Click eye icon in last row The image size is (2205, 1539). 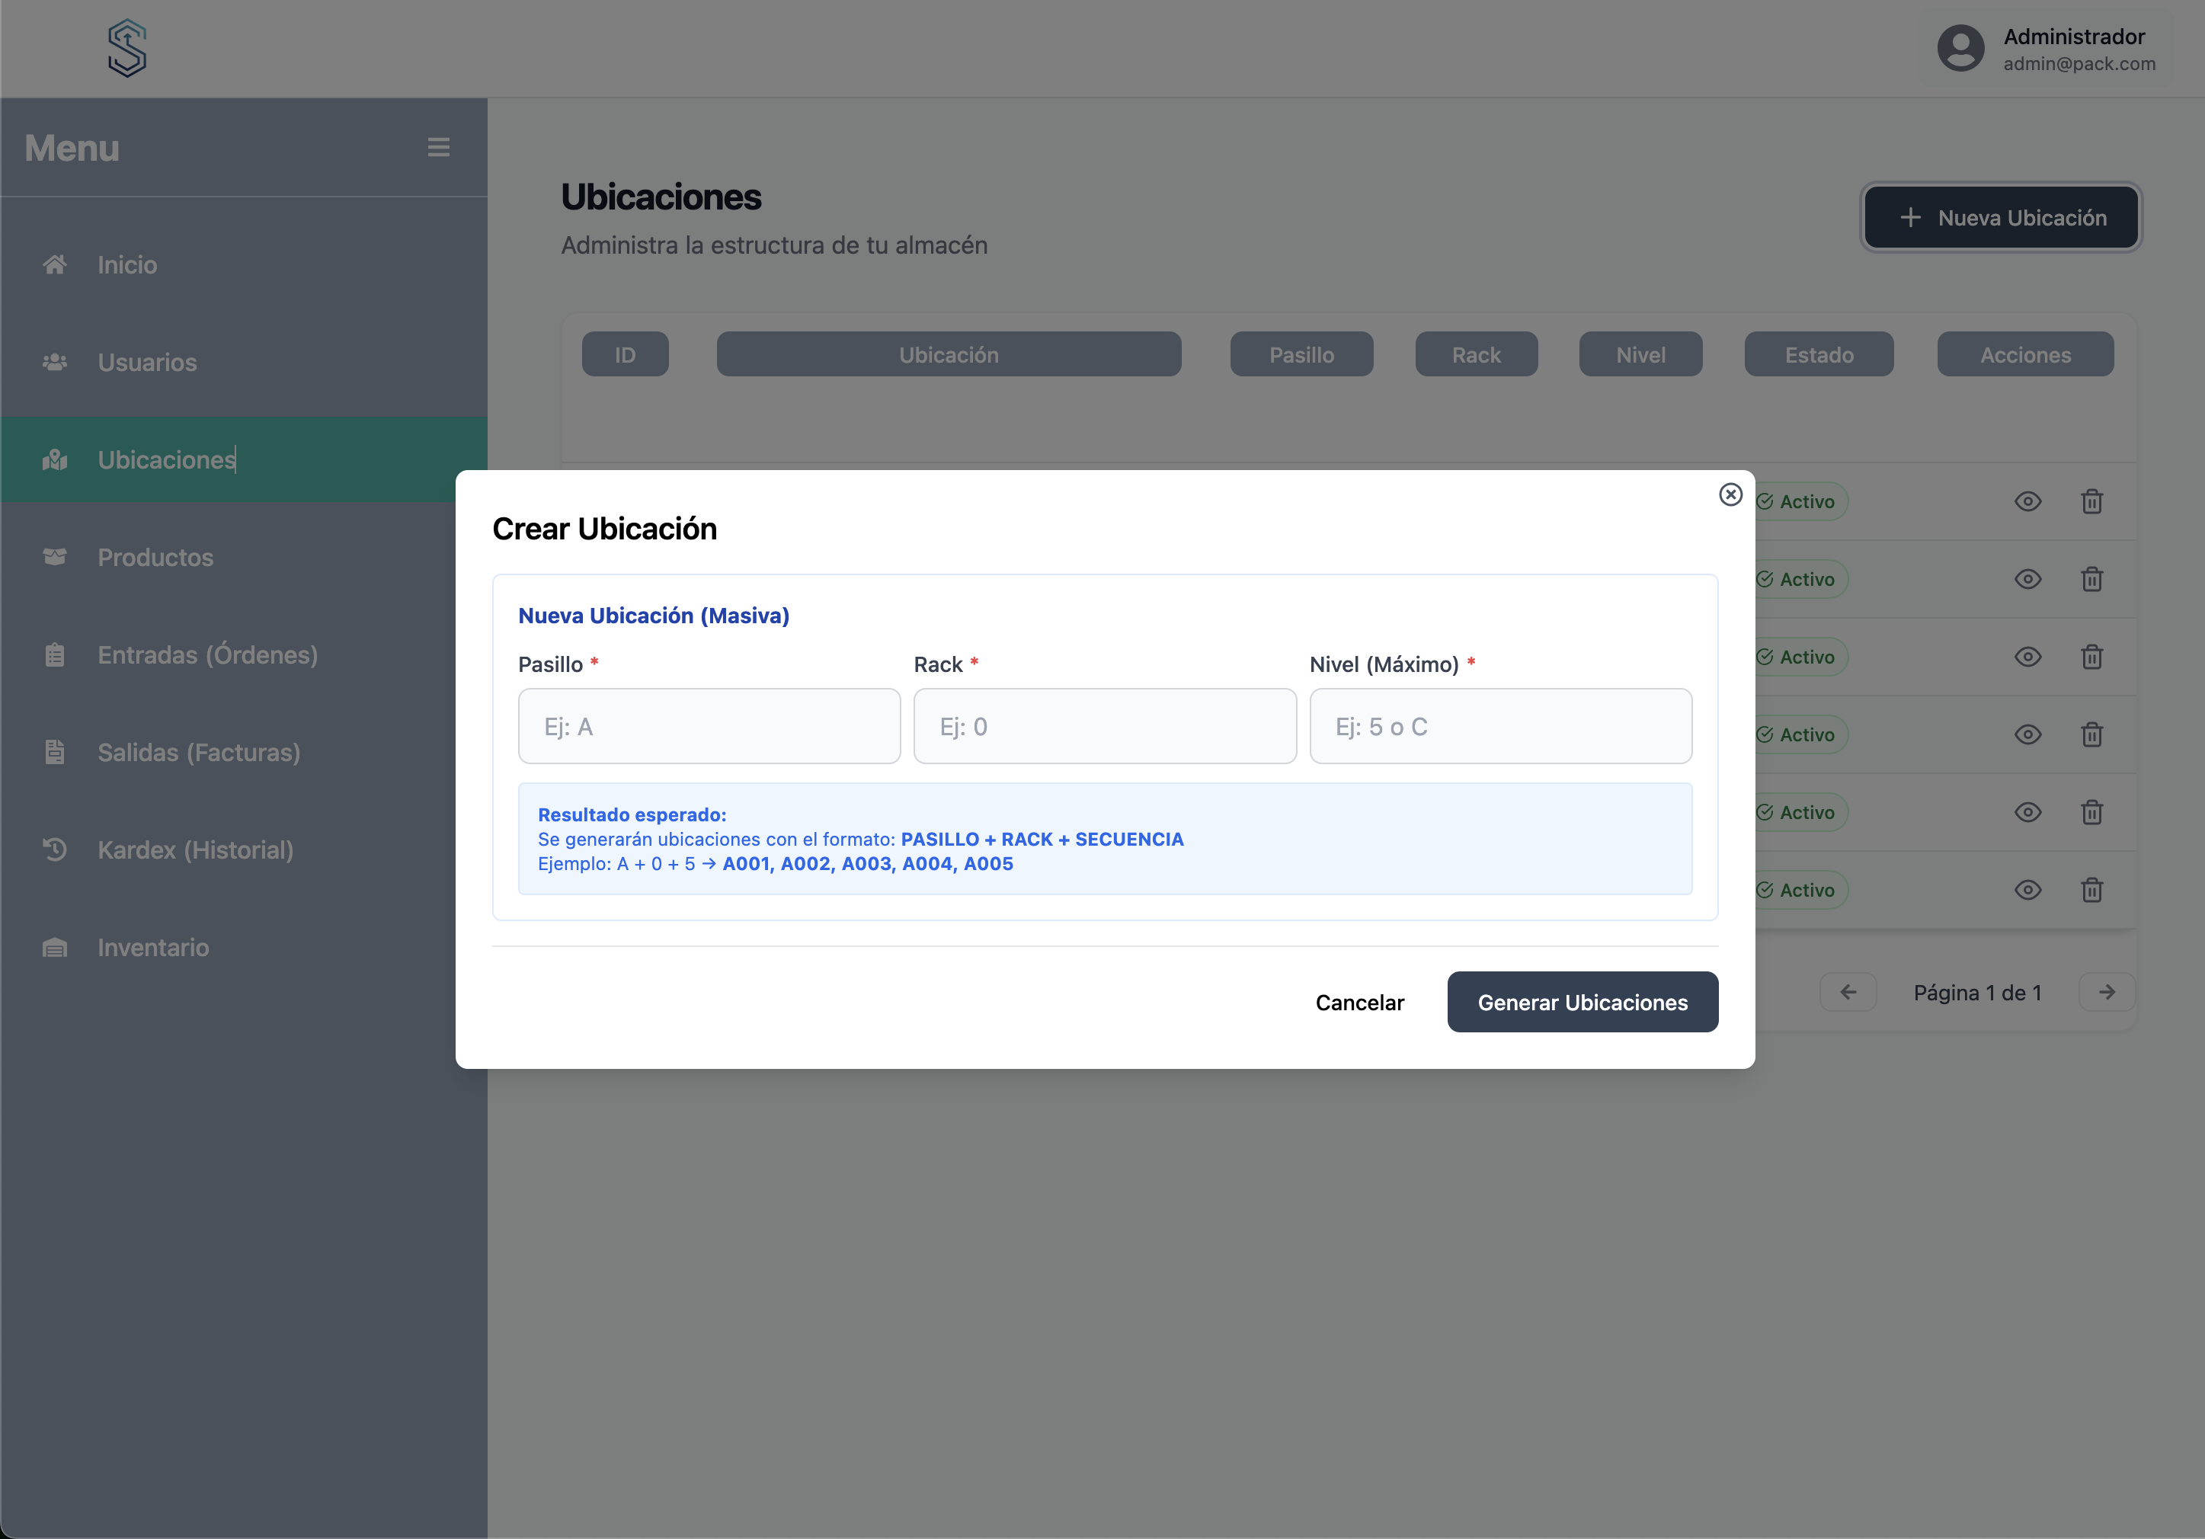(2027, 890)
